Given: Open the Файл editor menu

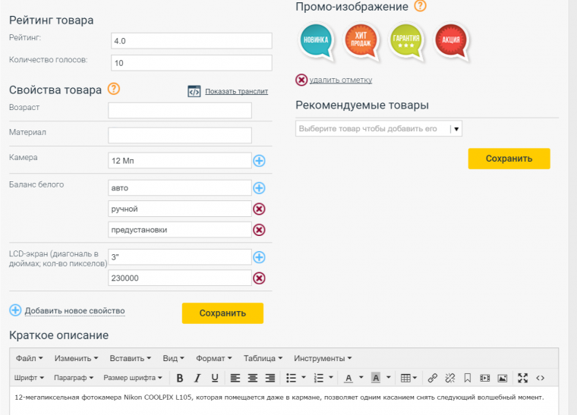Looking at the screenshot, I should pos(29,358).
